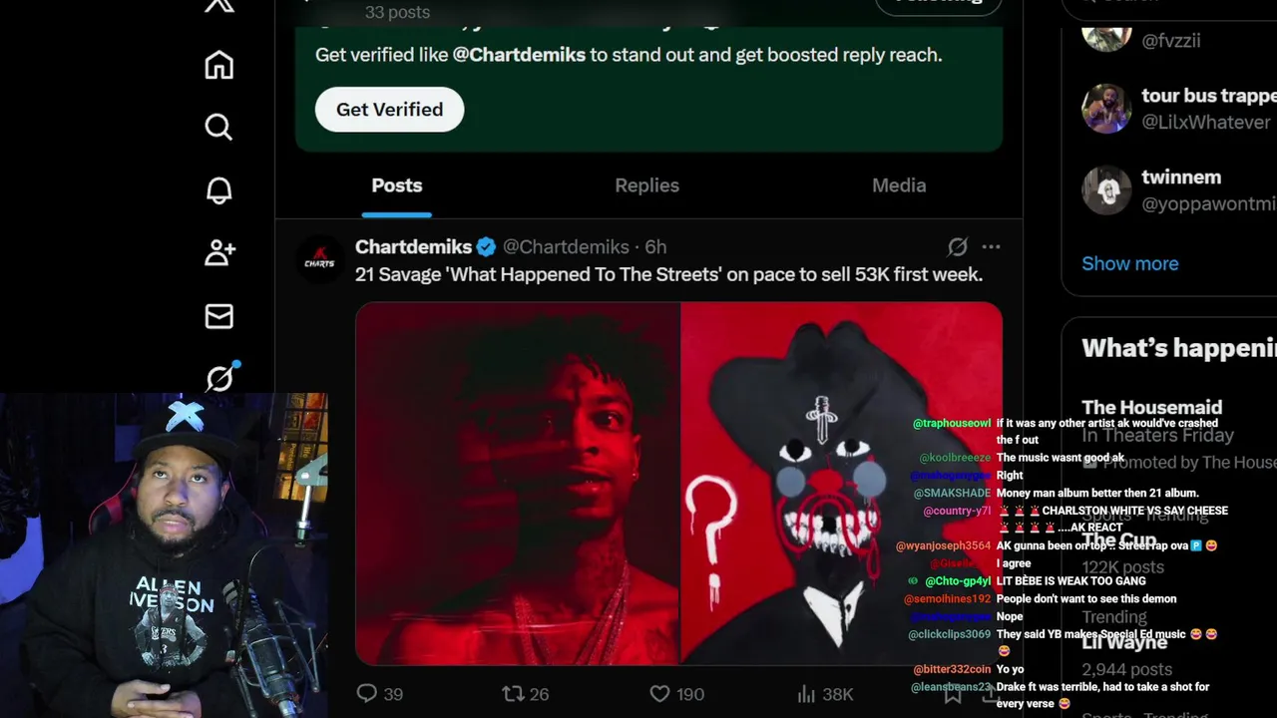Switch to the Media tab

(899, 185)
